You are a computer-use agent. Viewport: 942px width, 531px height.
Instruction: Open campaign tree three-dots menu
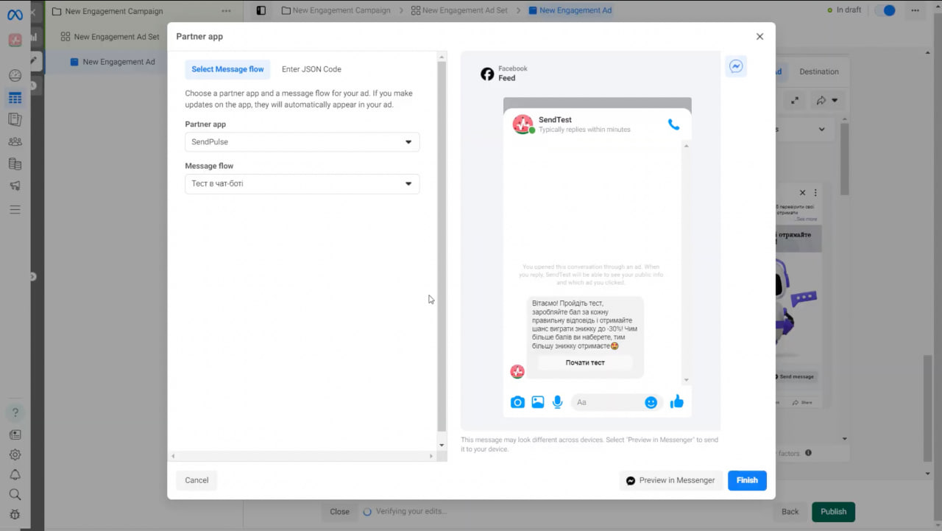pos(226,11)
